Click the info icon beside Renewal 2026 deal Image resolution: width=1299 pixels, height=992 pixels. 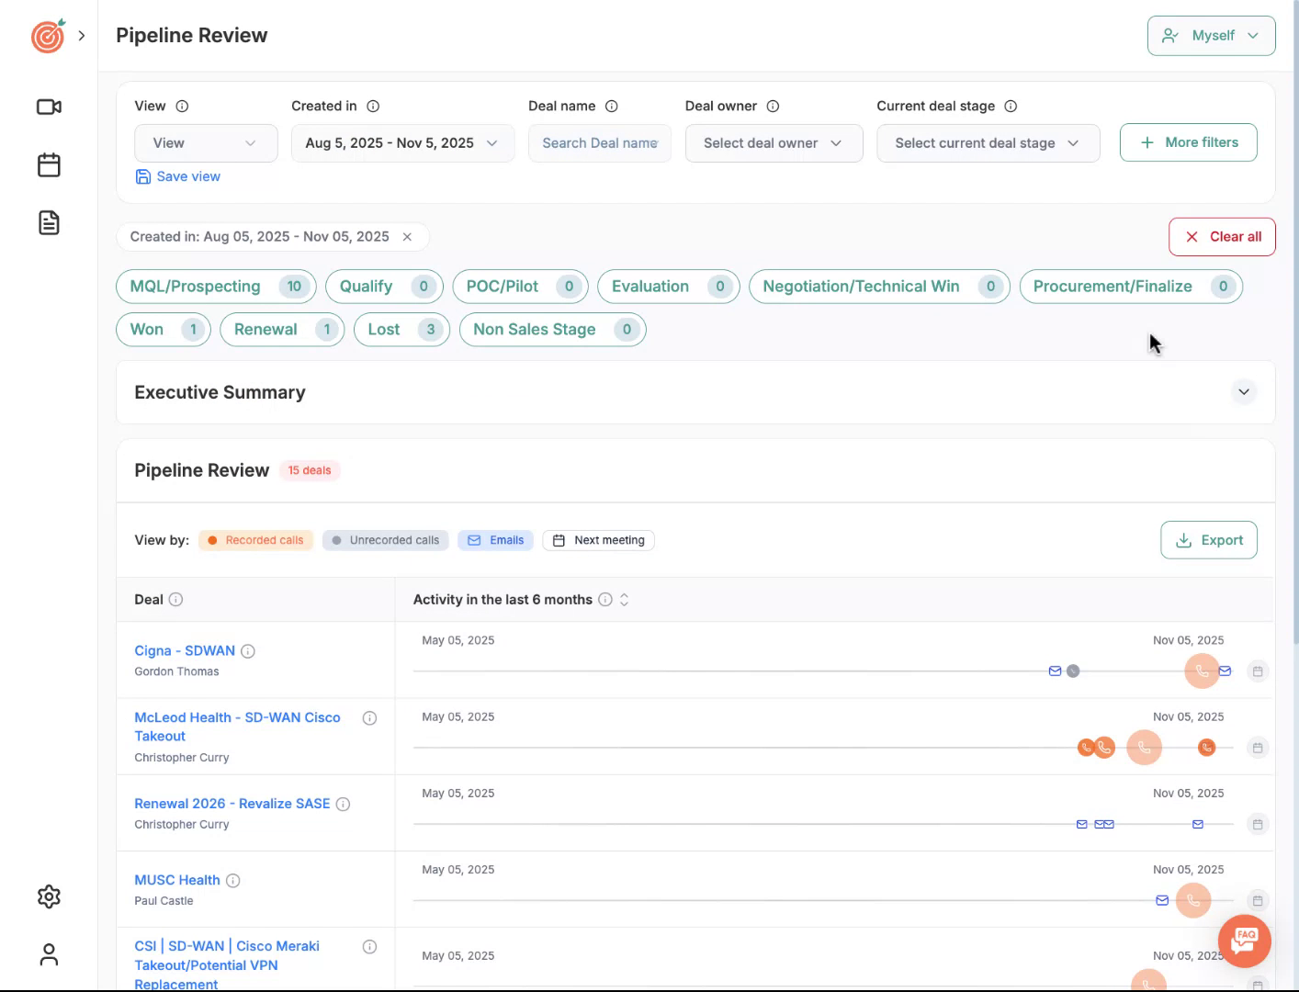point(343,804)
